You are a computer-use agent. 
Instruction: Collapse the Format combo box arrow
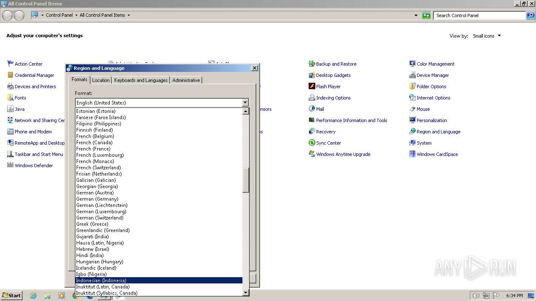click(x=245, y=103)
